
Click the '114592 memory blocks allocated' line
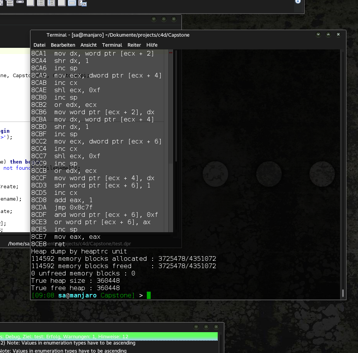pos(124,258)
